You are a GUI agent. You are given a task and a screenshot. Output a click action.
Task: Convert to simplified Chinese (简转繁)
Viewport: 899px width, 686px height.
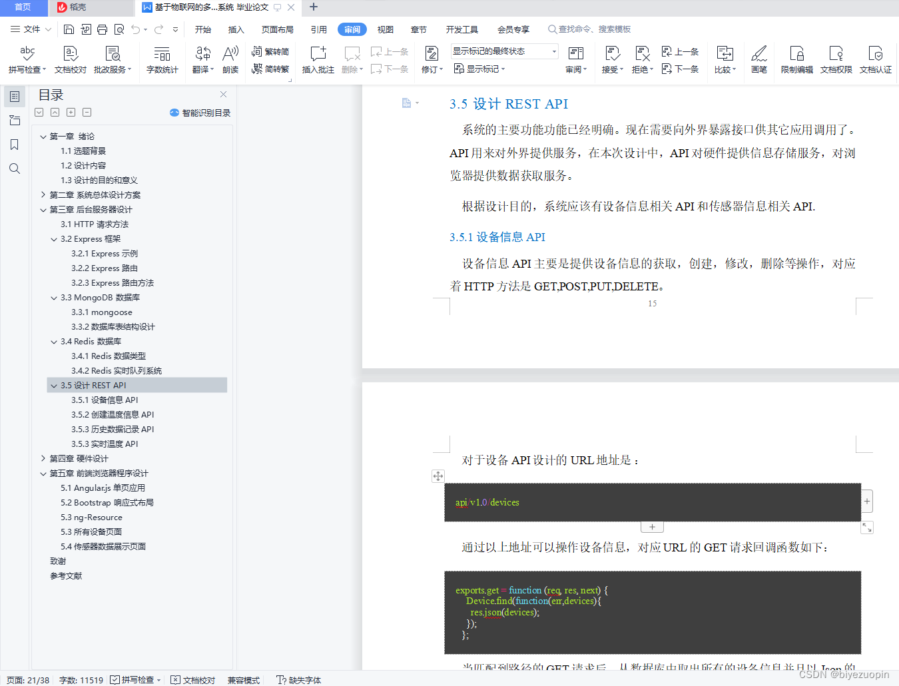[270, 69]
